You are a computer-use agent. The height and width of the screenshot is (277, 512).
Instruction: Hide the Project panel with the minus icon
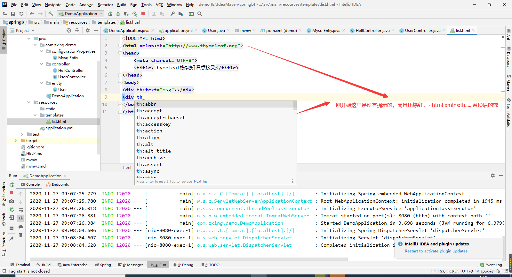pos(96,30)
